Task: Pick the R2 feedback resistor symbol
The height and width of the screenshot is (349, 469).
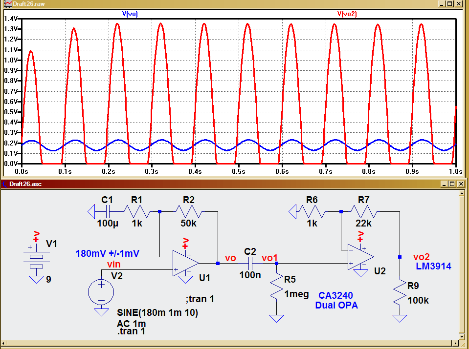Action: 189,212
